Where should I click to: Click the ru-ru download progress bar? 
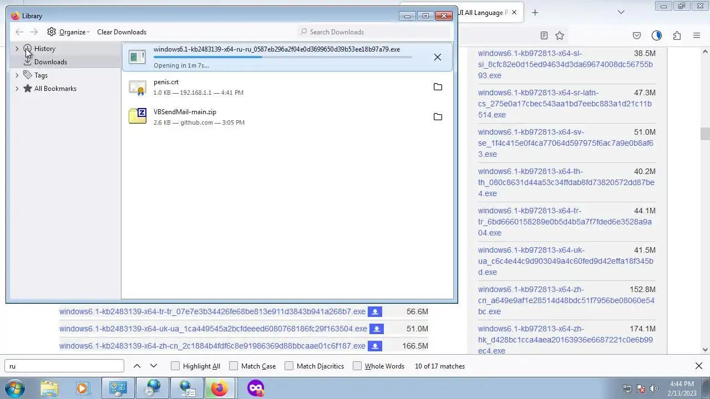click(283, 57)
